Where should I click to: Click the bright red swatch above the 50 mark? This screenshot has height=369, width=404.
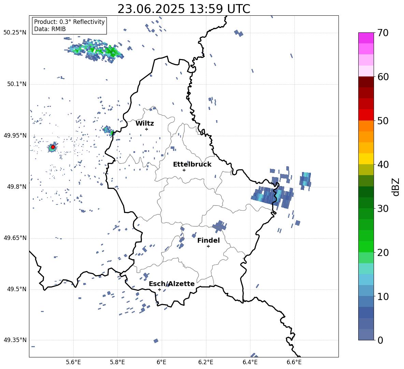coord(366,115)
